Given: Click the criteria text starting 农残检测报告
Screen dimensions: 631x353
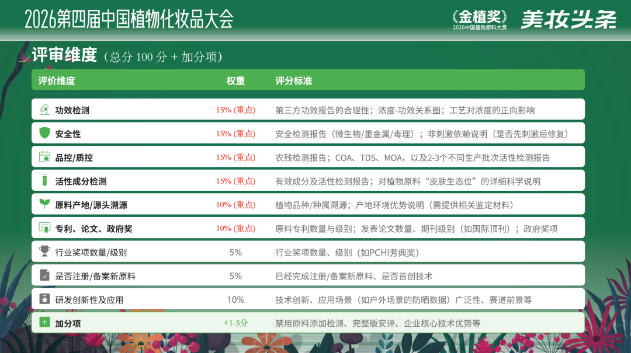Looking at the screenshot, I should point(412,158).
